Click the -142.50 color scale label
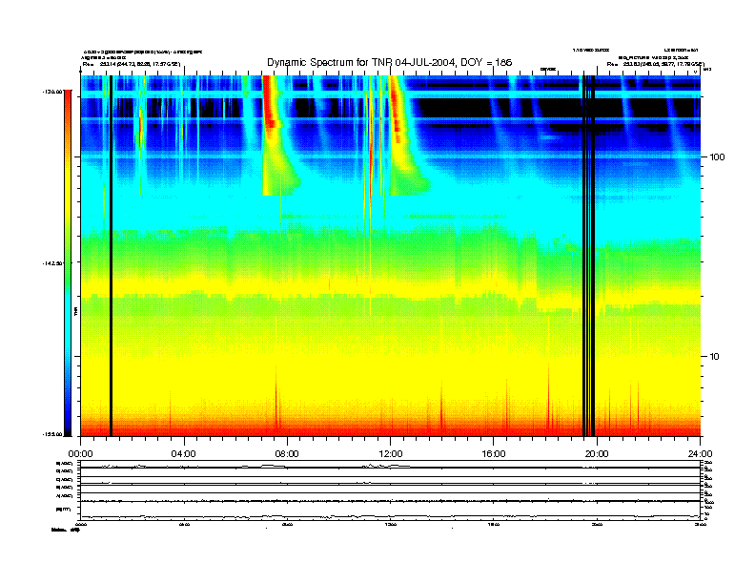755x584 pixels. coord(52,263)
